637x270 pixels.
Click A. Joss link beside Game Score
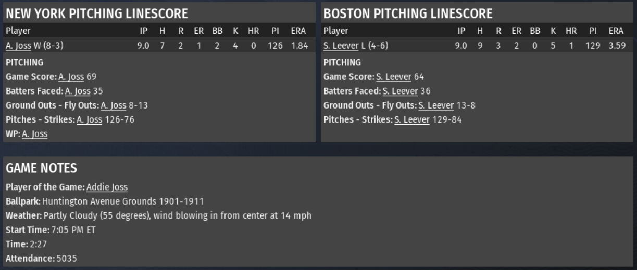point(71,77)
